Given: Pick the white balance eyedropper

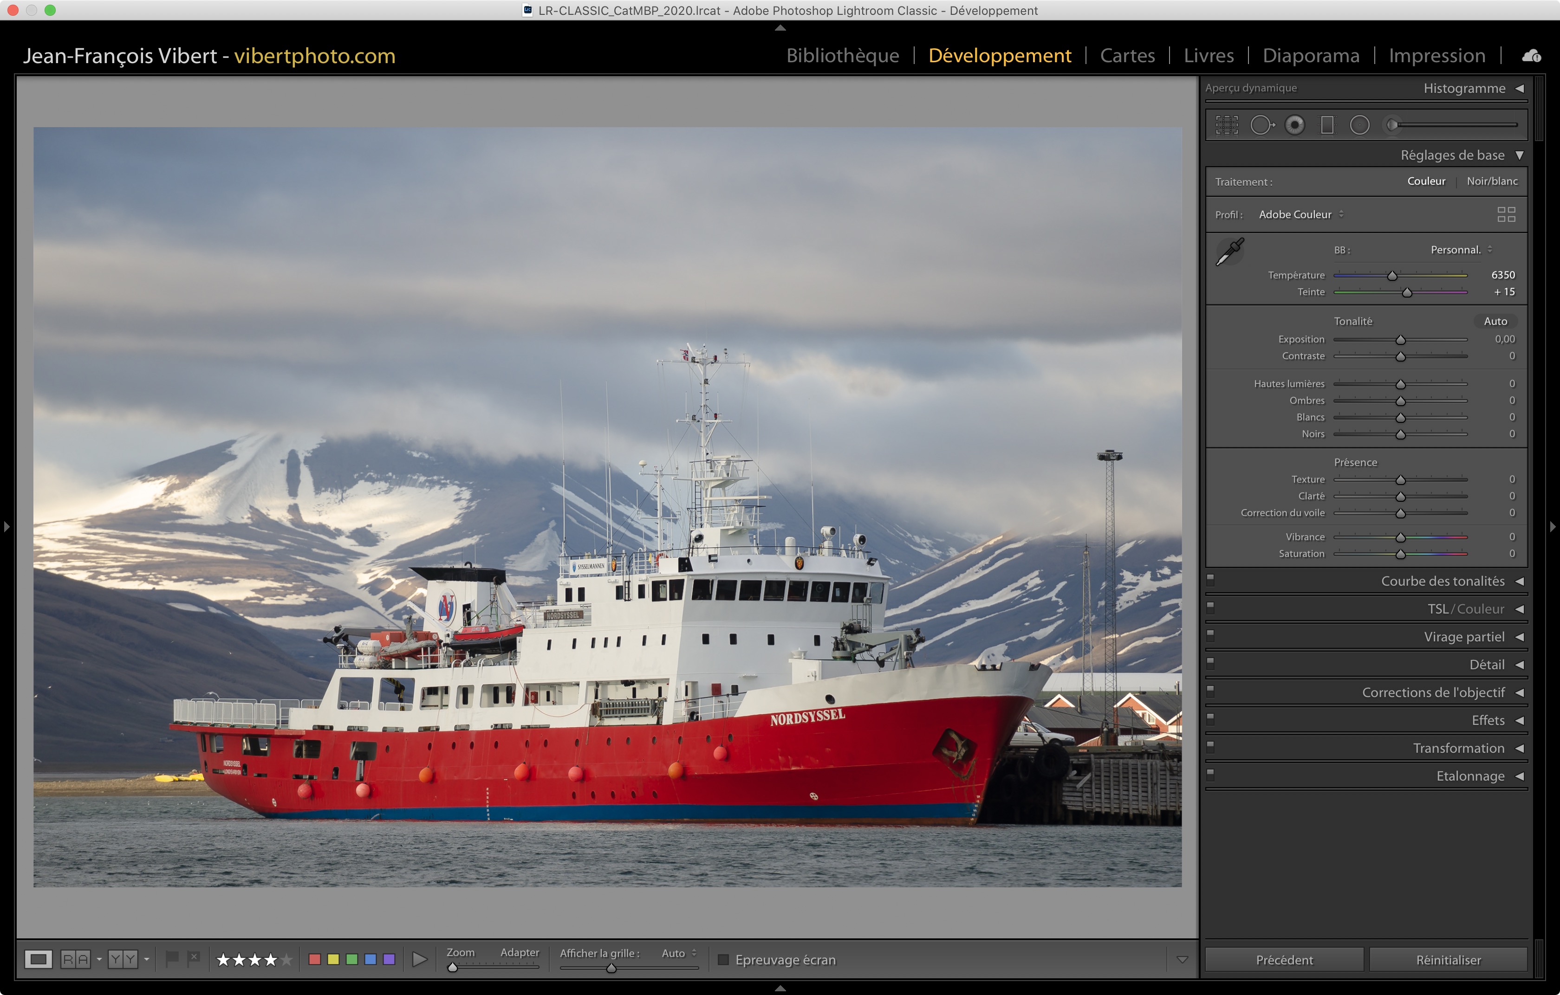Looking at the screenshot, I should pos(1229,252).
